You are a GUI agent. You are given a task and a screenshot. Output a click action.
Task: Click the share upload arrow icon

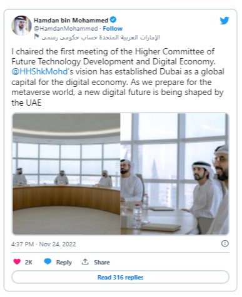85,261
